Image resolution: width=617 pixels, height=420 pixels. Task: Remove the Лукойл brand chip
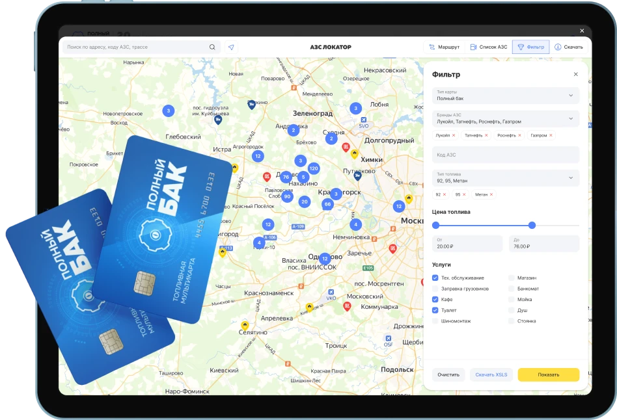453,135
